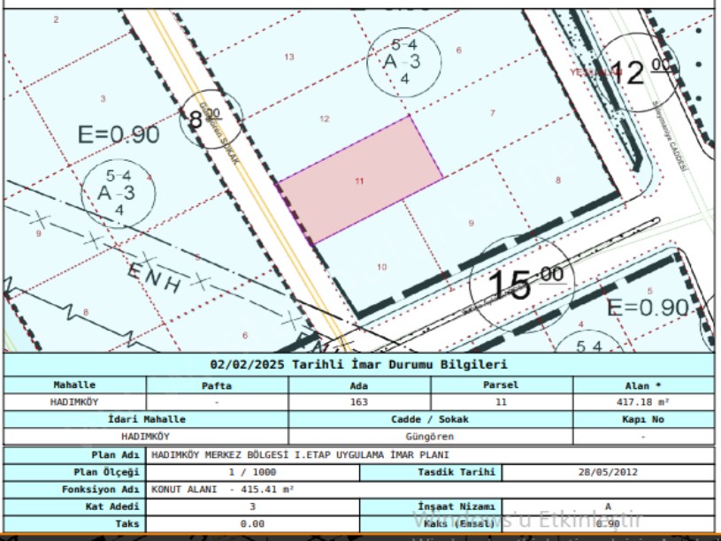721x541 pixels.
Task: Select the Kat Adedi value 3
Action: tap(253, 507)
